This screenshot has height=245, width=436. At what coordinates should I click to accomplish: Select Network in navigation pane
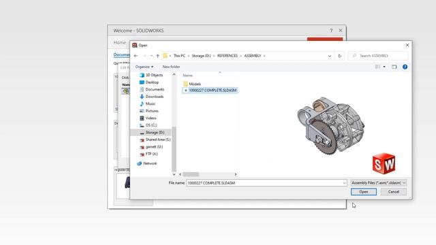pos(147,163)
